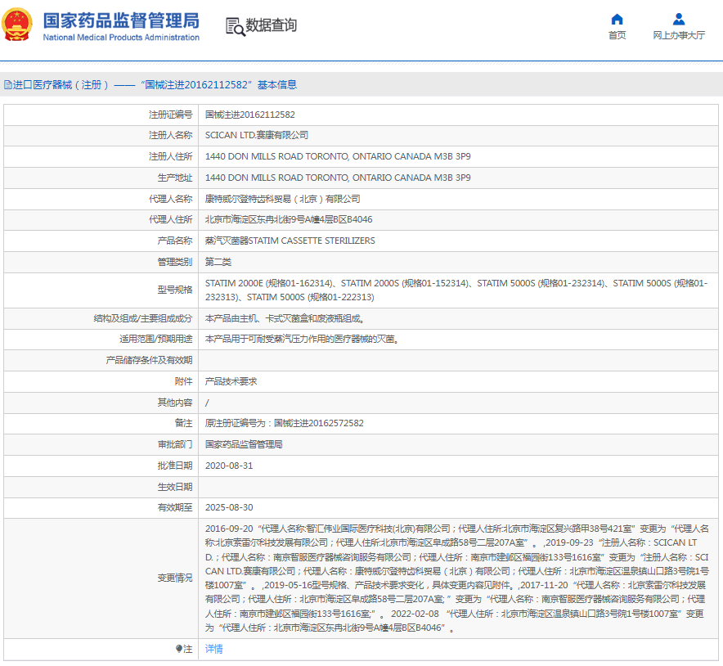Click the 注册人住所 row label
Viewport: 723px width, 666px height.
click(171, 156)
